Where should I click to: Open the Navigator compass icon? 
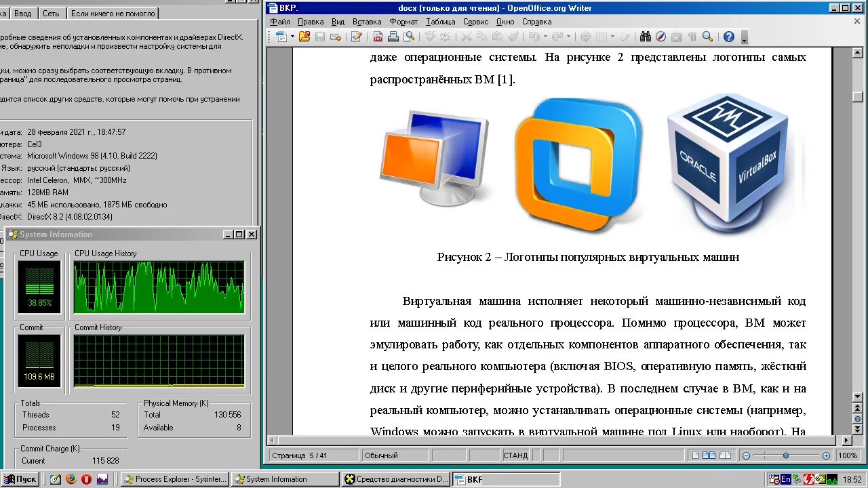click(661, 37)
